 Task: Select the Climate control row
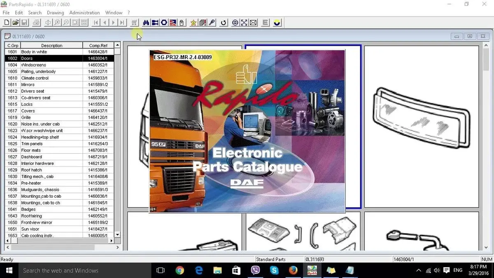(x=59, y=78)
